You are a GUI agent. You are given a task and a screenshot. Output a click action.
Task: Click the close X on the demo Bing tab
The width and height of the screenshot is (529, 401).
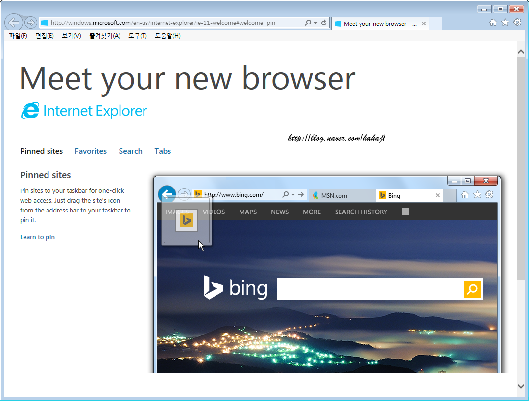(x=437, y=196)
